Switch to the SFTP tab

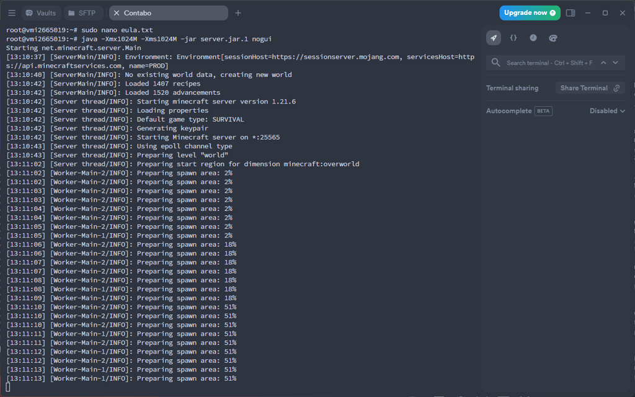coord(82,13)
